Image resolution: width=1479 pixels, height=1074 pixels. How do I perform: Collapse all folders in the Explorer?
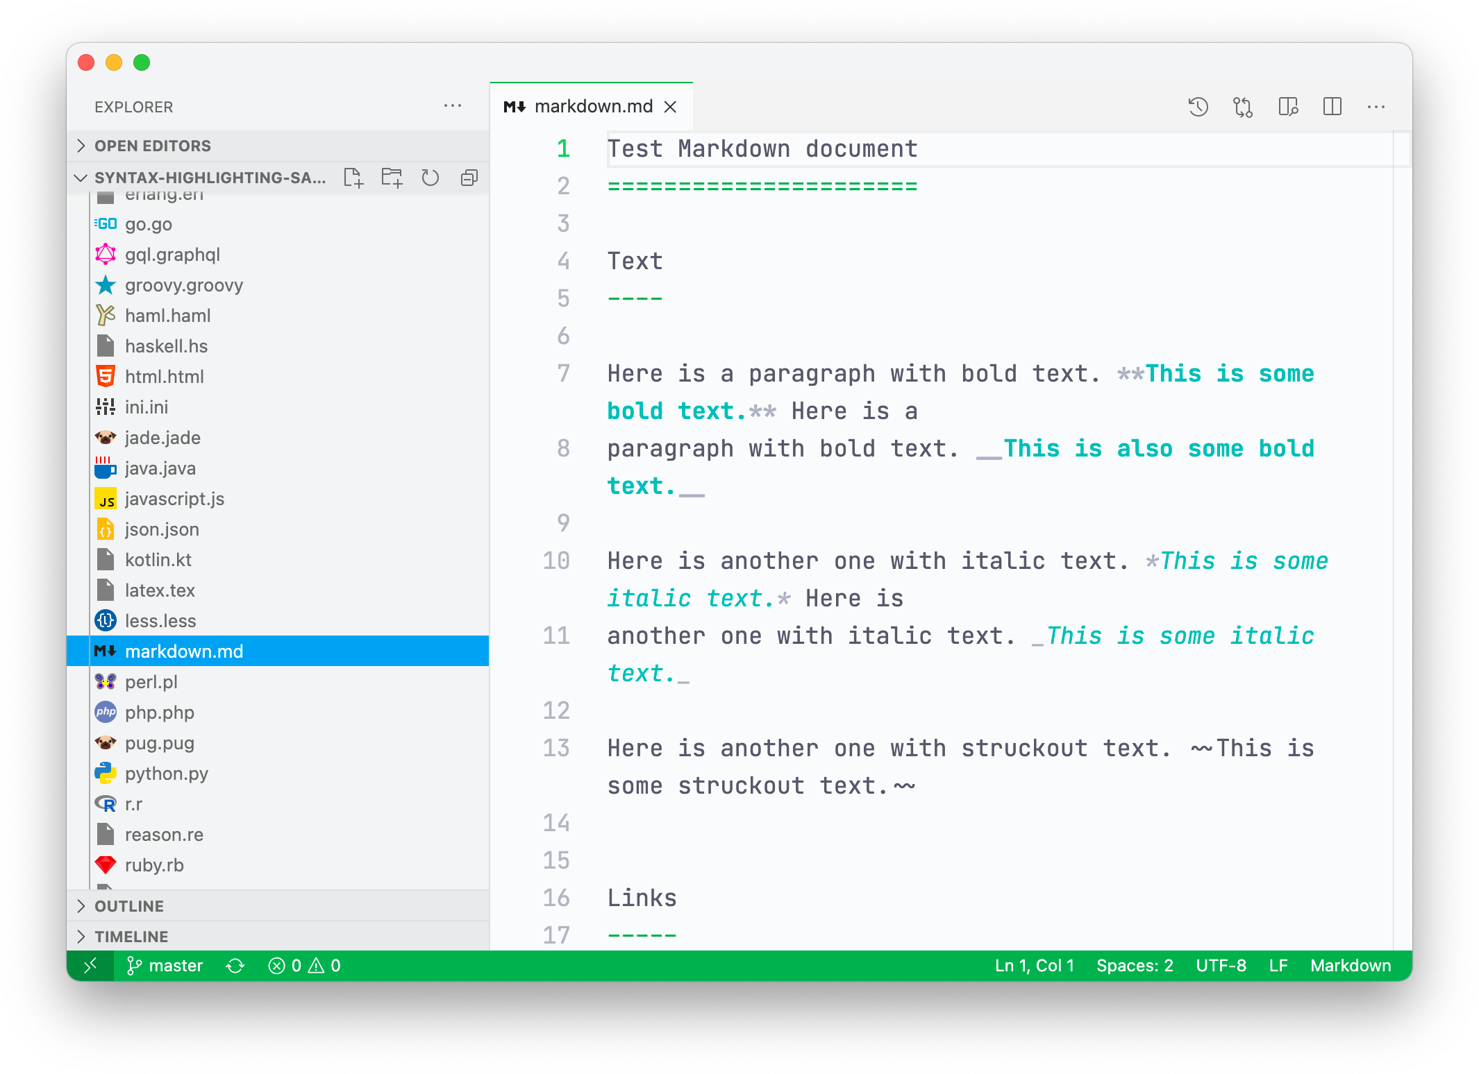[x=469, y=178]
